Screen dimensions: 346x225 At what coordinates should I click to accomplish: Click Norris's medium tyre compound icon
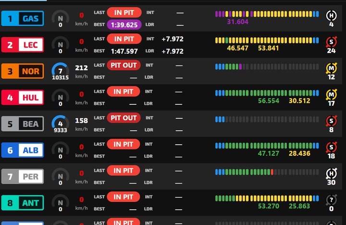pos(331,67)
